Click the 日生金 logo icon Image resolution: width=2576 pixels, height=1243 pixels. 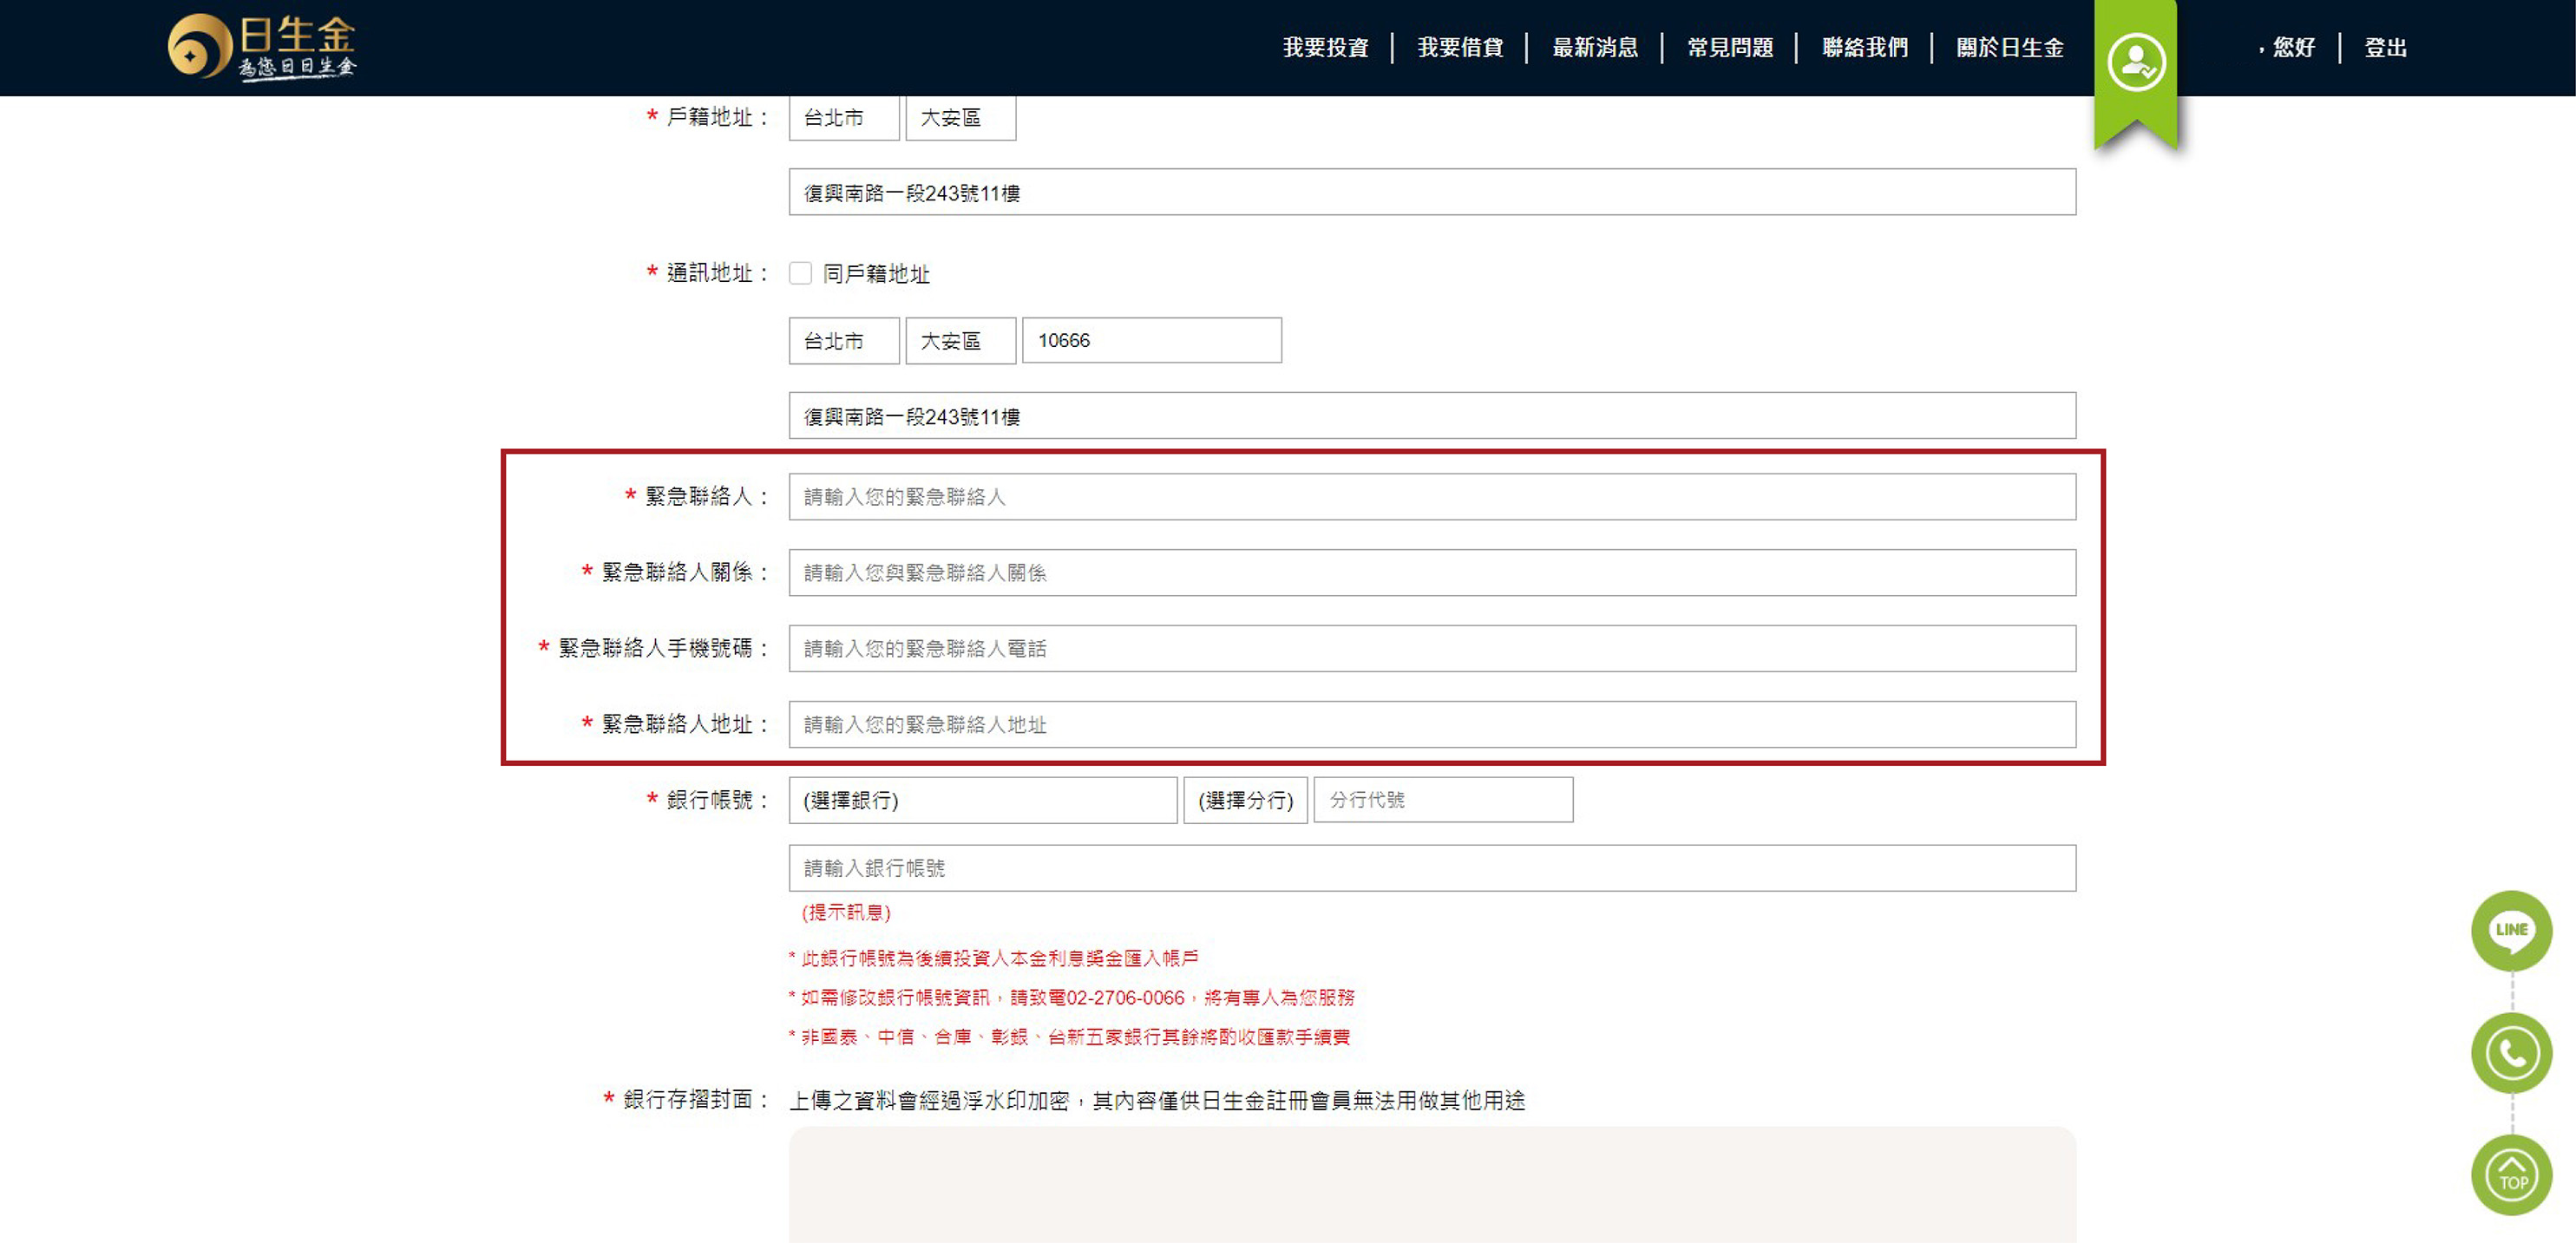pos(200,46)
